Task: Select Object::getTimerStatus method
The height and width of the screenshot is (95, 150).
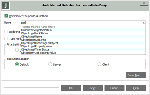Action: (83, 49)
